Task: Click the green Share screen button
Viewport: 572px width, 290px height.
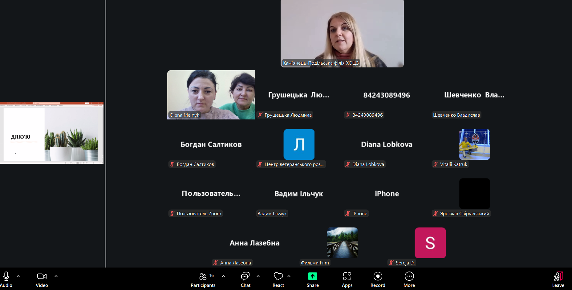Action: pyautogui.click(x=312, y=276)
